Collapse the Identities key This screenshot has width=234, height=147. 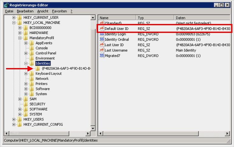pos(26,64)
